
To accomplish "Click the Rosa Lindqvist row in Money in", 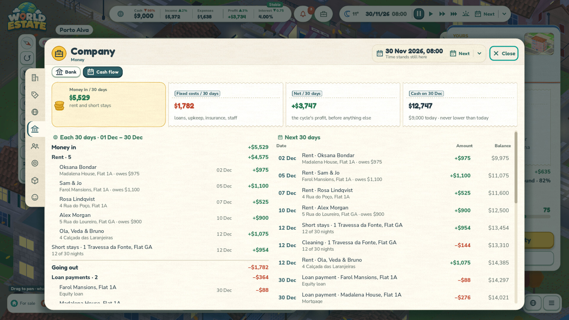I will point(160,202).
